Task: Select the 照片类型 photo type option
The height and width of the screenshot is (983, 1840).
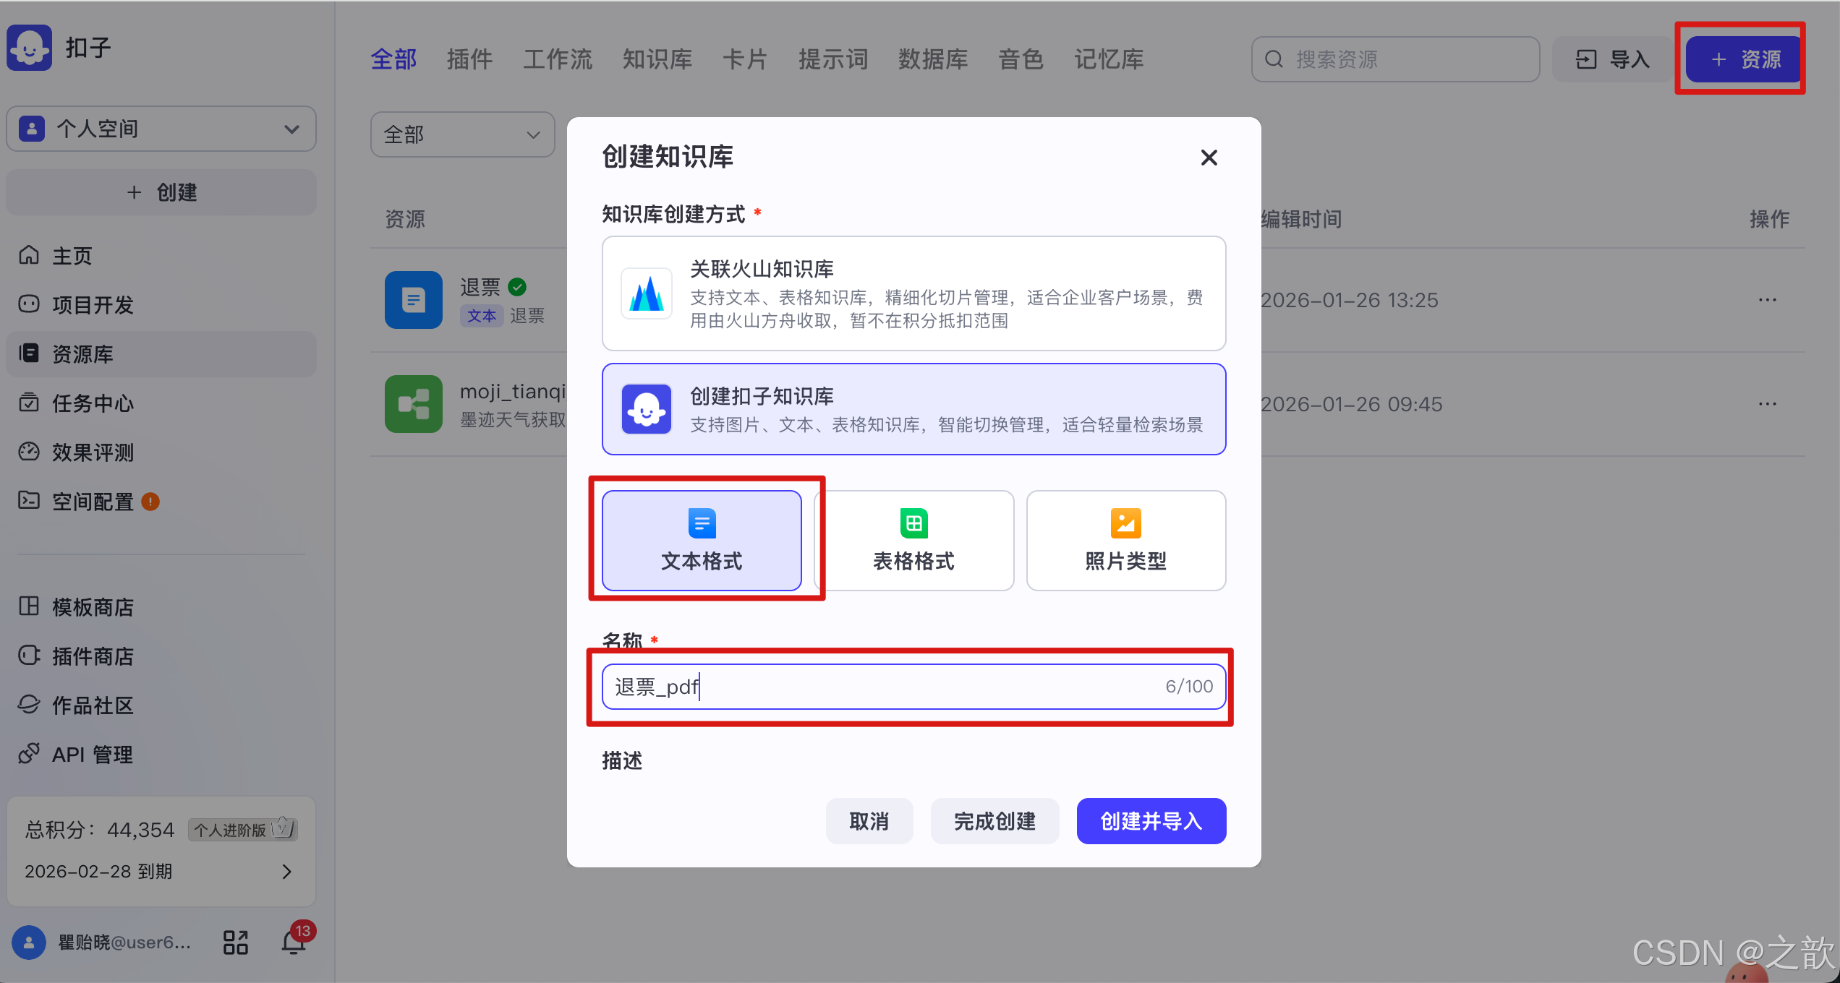Action: point(1125,540)
